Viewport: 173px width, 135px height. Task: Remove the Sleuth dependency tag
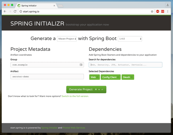(132, 77)
